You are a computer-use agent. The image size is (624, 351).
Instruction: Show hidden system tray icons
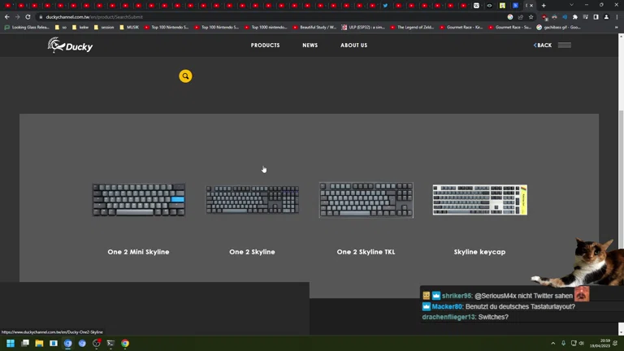point(553,344)
